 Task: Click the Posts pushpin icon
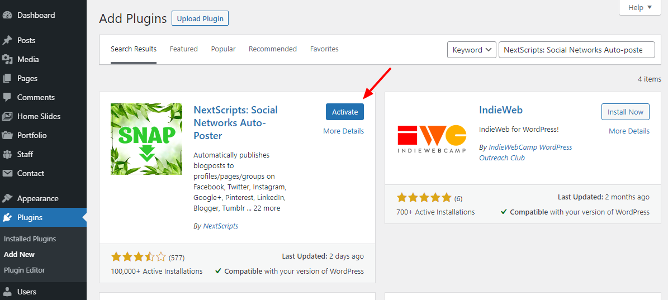pyautogui.click(x=7, y=40)
